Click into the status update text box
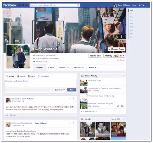153x143 pixels. pyautogui.click(x=40, y=83)
